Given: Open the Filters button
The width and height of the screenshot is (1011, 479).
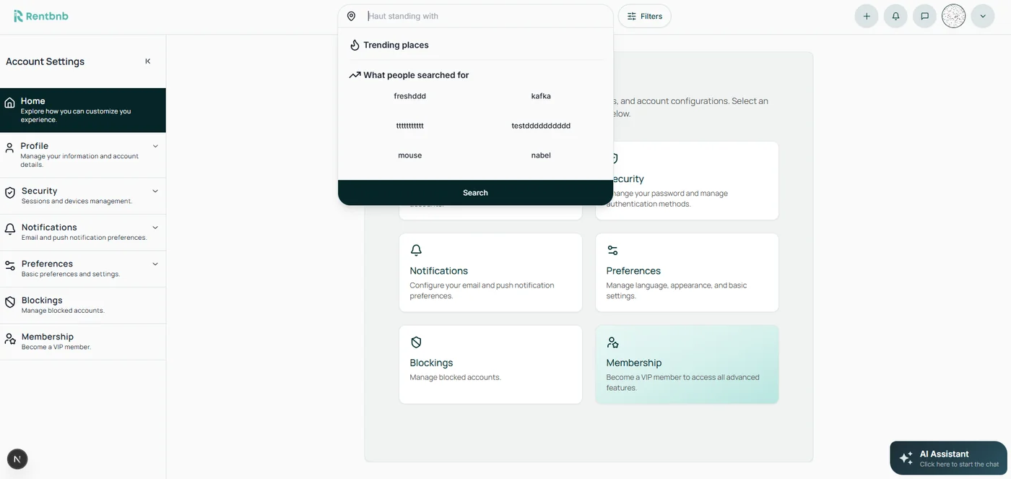Looking at the screenshot, I should [644, 16].
